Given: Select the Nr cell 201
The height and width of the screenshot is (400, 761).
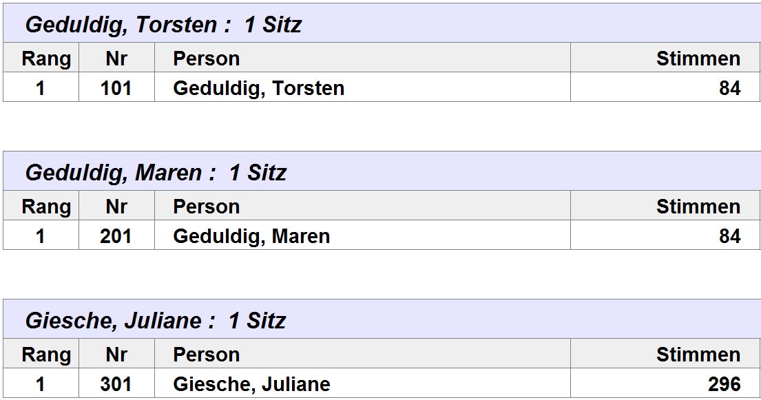Looking at the screenshot, I should pyautogui.click(x=116, y=236).
